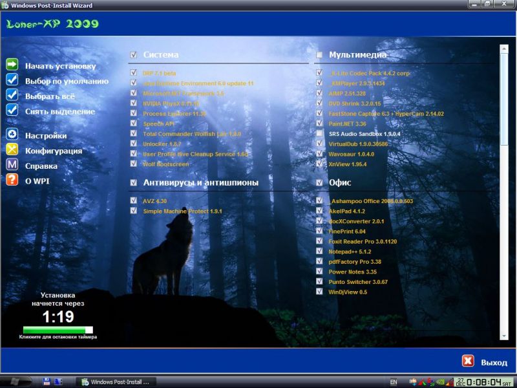Click the red X exit icon
The image size is (517, 388).
(467, 361)
